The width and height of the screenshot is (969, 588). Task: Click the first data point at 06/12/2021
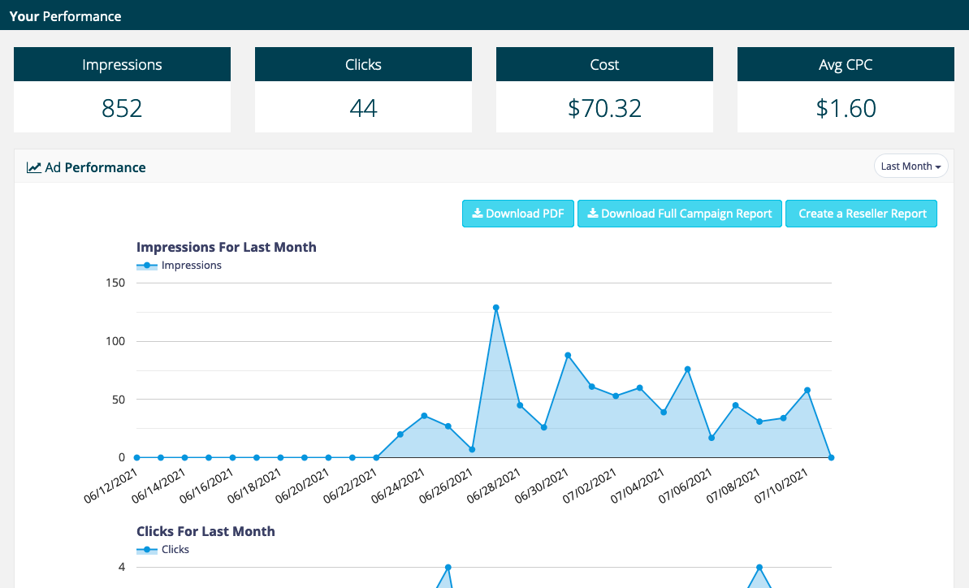pyautogui.click(x=136, y=457)
